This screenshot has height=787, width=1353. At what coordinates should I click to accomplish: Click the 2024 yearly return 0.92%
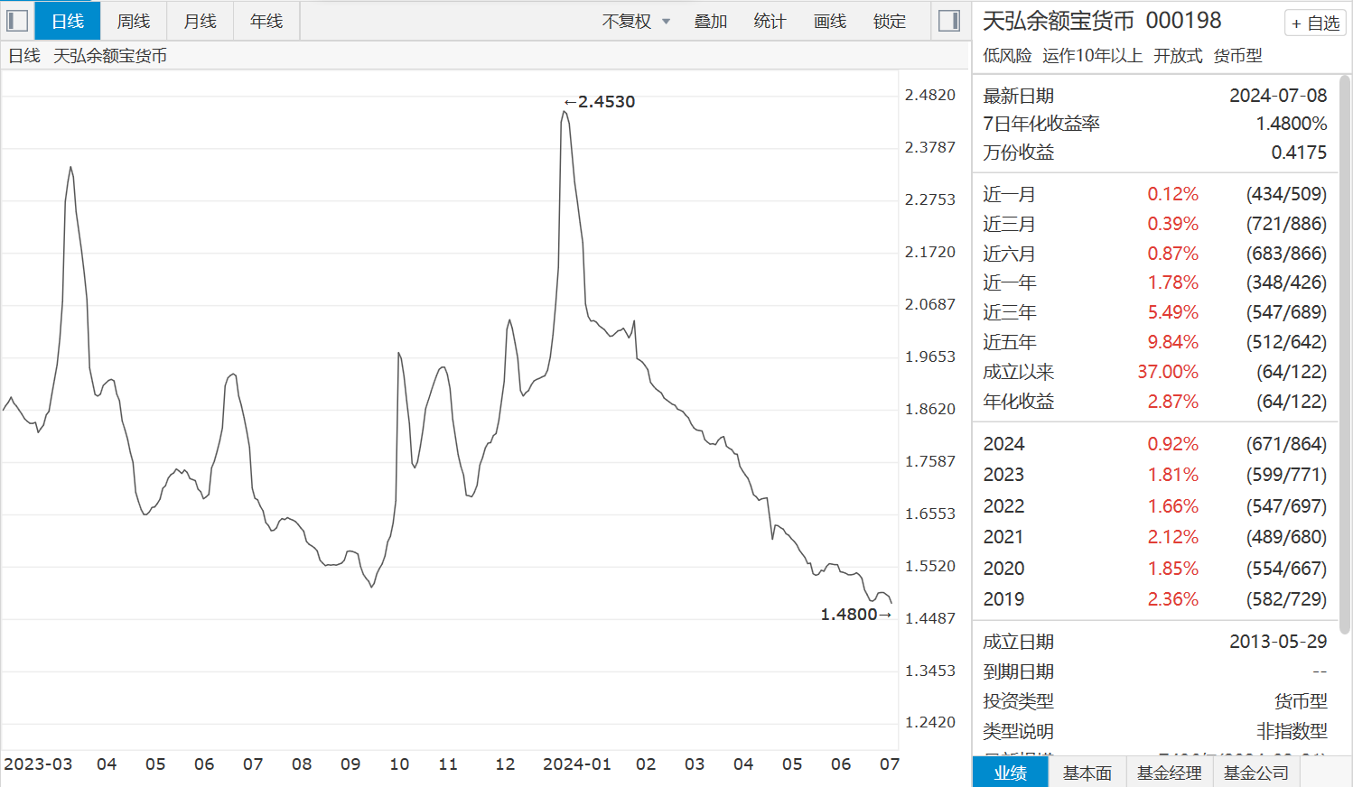(x=1172, y=444)
